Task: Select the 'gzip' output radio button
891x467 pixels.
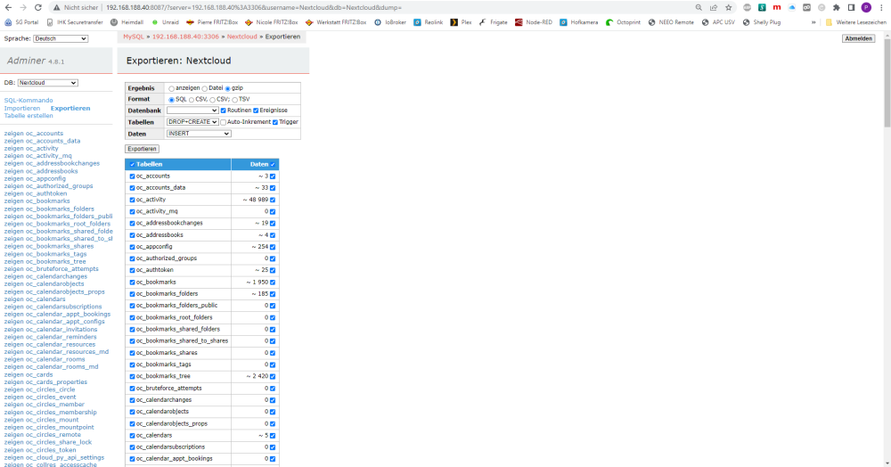Action: click(228, 88)
